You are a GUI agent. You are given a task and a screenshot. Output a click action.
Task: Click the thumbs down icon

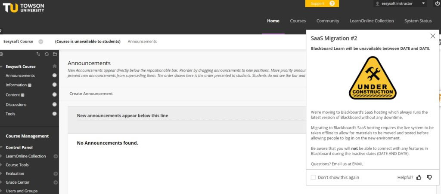coord(429,177)
